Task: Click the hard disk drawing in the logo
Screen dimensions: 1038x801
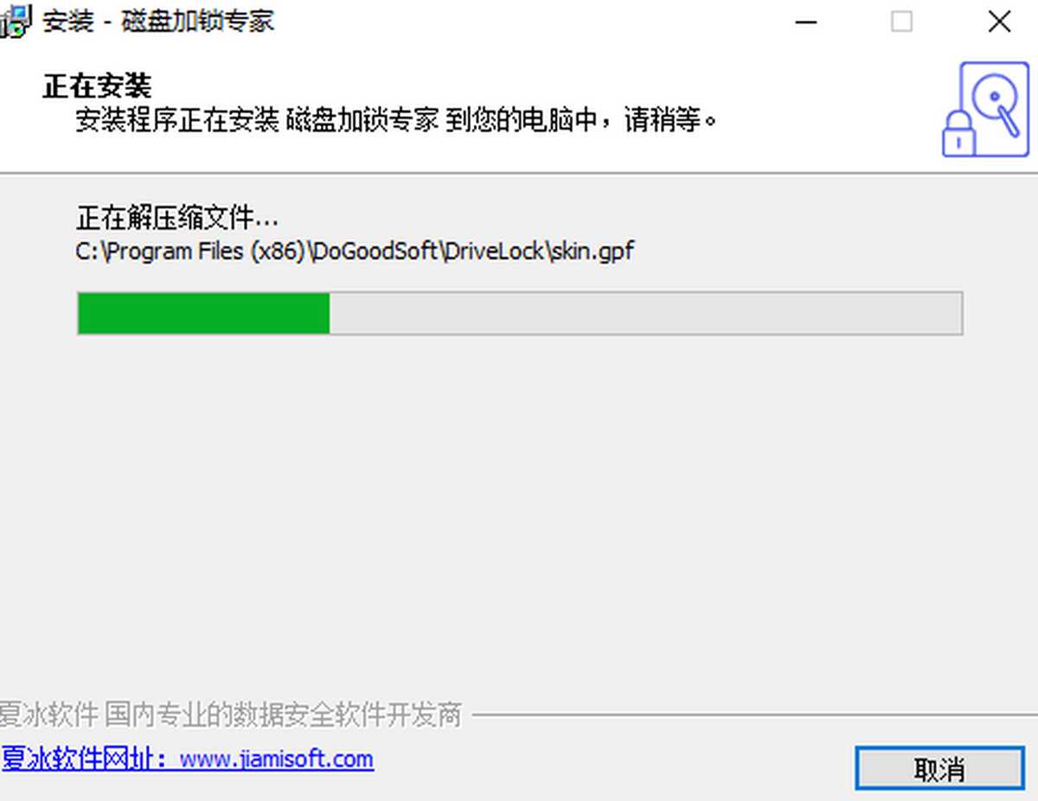Action: (996, 102)
